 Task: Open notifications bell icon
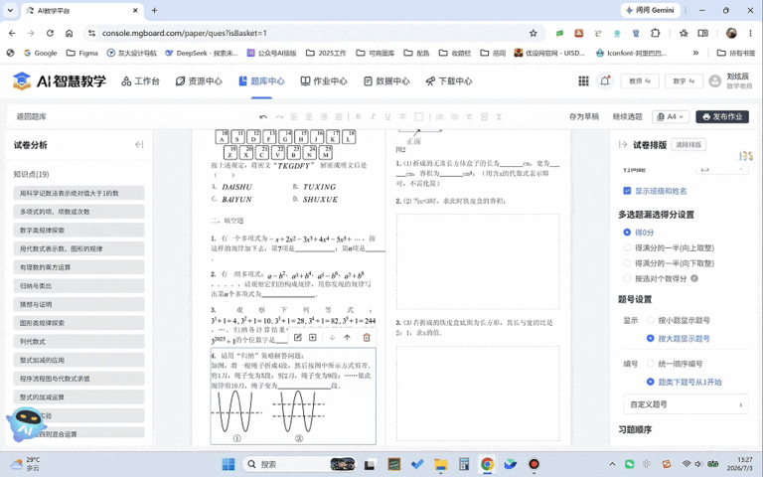point(605,80)
